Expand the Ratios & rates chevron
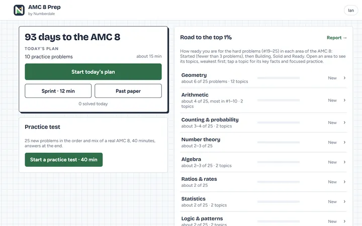The height and width of the screenshot is (226, 362). 344,182
